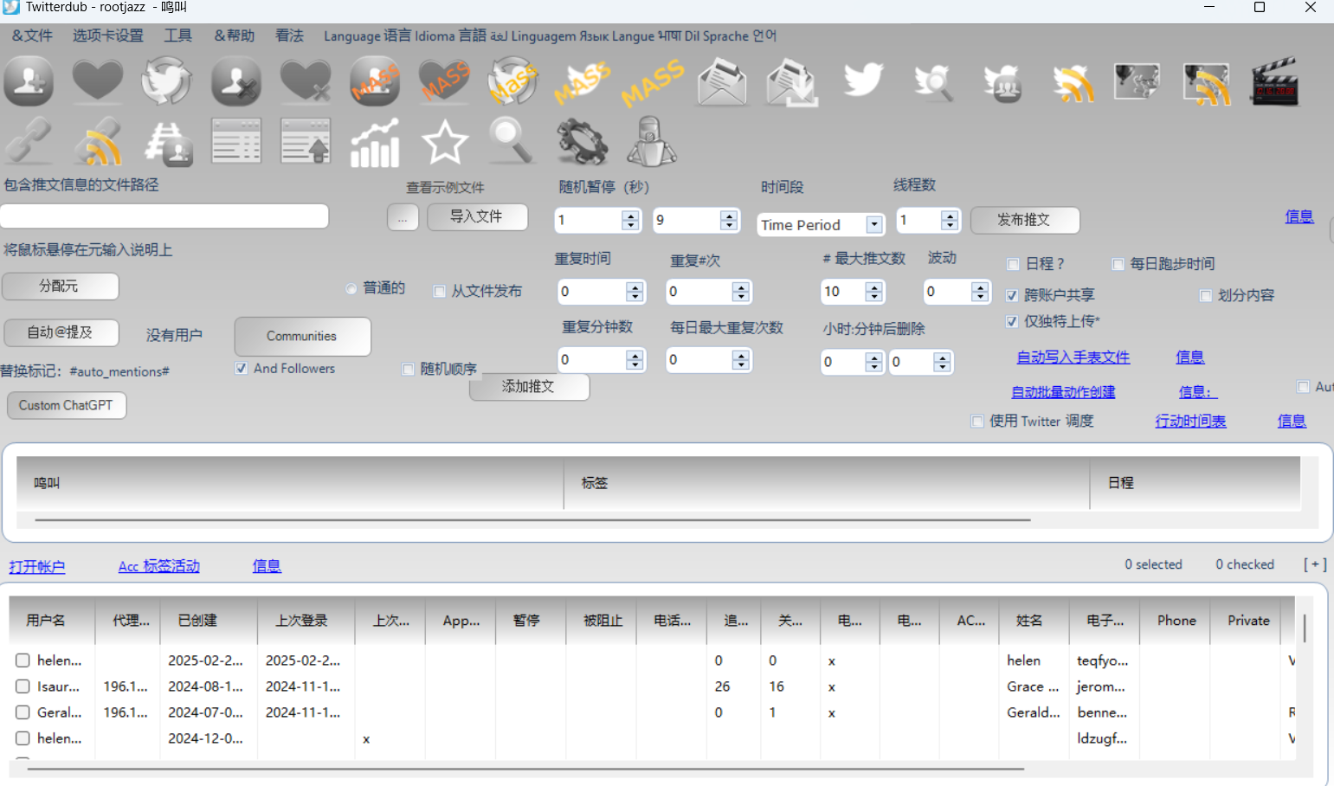The height and width of the screenshot is (786, 1334).
Task: Uncheck the 跨账户共享 checkbox
Action: pos(1012,296)
